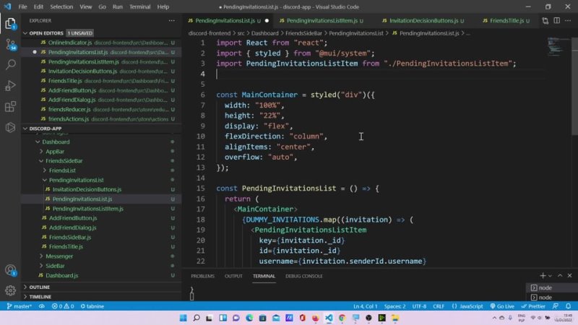Click the errors and warnings count in status bar
Viewport: 578px width, 325px height.
tap(63, 306)
